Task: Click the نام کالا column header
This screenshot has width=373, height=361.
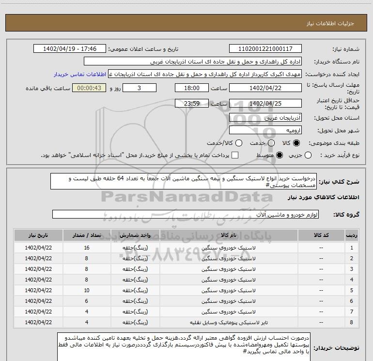Action: tap(229, 235)
